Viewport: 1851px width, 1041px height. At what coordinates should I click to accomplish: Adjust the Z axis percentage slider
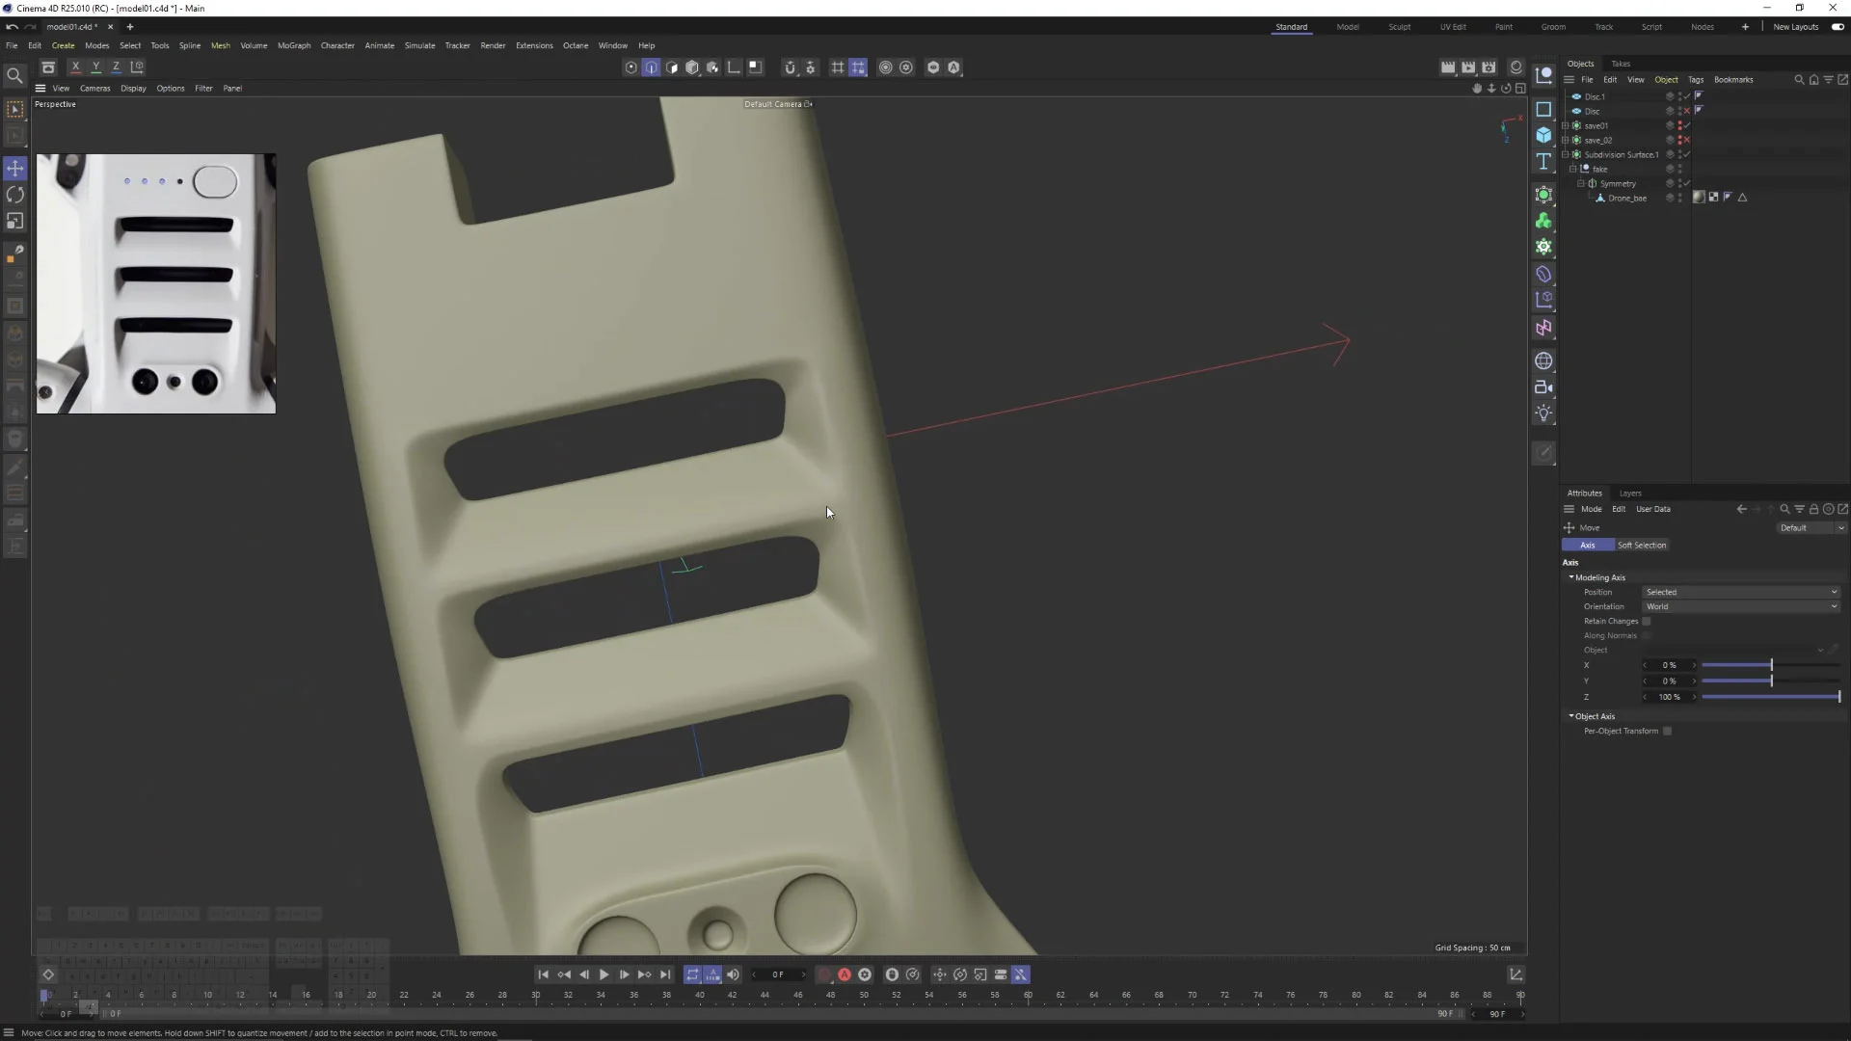pos(1771,697)
